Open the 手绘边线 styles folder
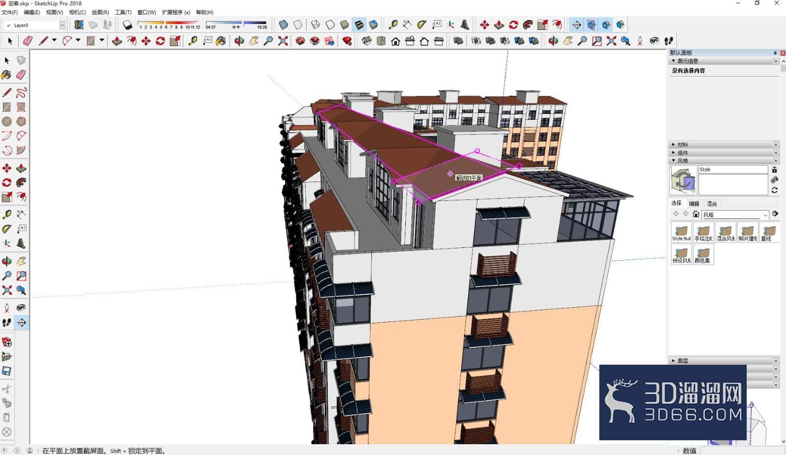Viewport: 786px width, 455px height. (703, 232)
